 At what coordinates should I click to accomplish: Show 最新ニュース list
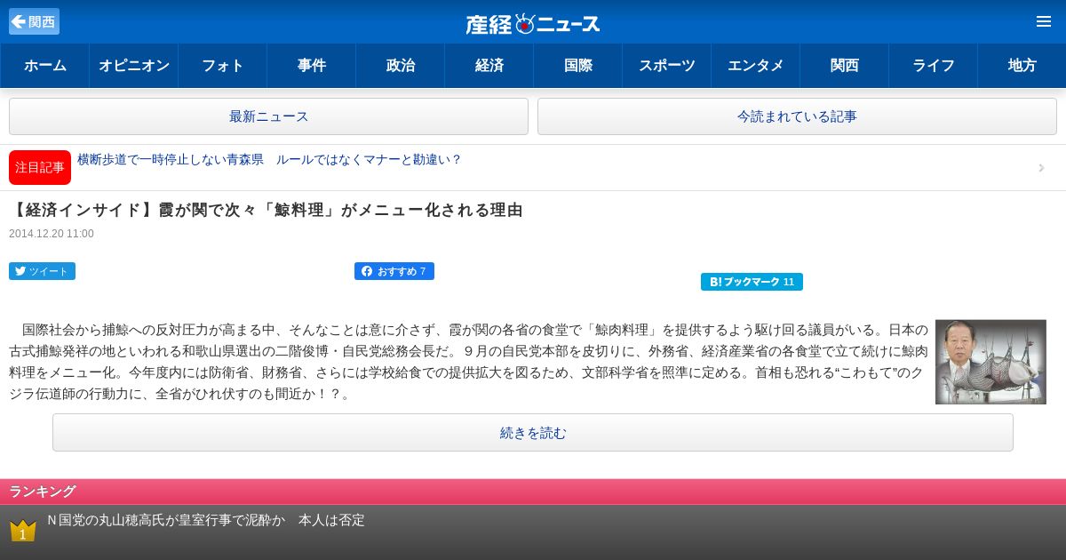pyautogui.click(x=268, y=116)
